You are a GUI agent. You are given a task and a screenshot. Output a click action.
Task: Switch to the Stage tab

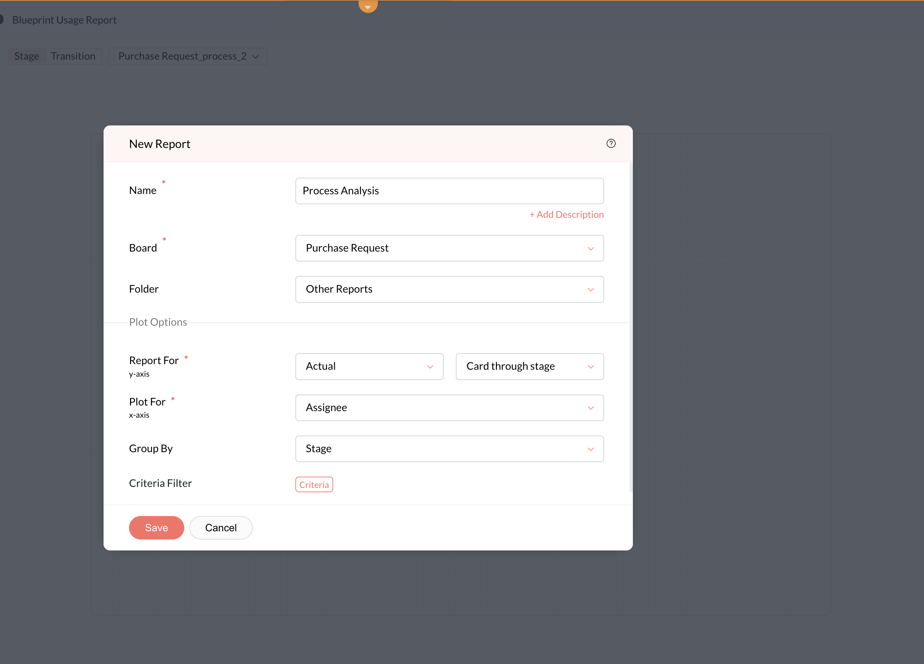point(27,56)
